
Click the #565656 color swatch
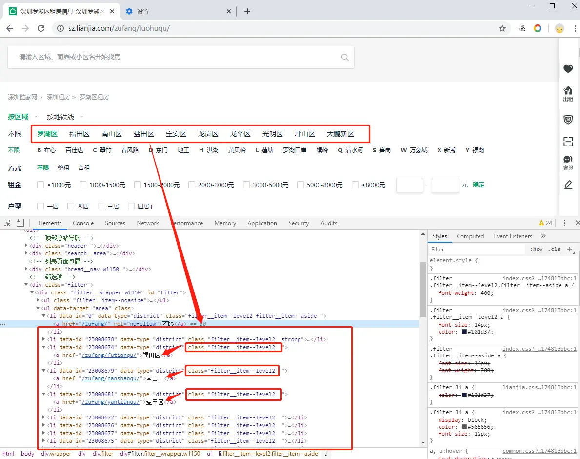pyautogui.click(x=464, y=427)
